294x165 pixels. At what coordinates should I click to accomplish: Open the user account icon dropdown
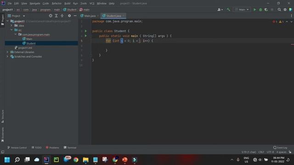(x=220, y=10)
